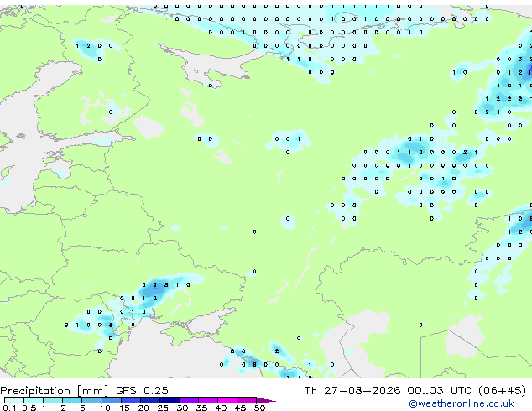Click the '40' legend scale label
This screenshot has width=532, height=411.
(x=221, y=408)
